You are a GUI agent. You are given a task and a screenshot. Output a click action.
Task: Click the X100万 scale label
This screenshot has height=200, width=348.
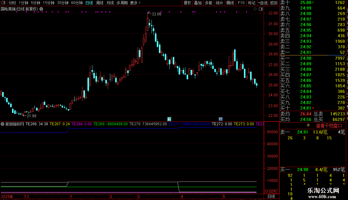(270, 192)
